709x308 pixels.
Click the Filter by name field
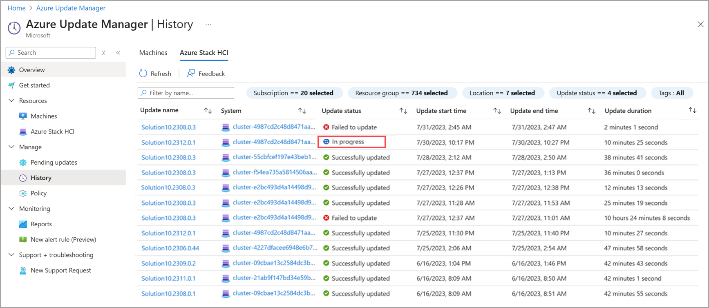pos(186,93)
